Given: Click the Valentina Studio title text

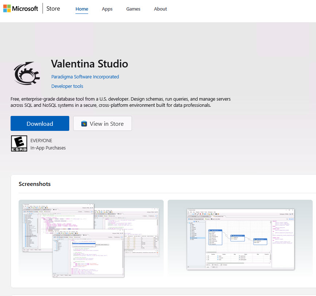Looking at the screenshot, I should (90, 64).
